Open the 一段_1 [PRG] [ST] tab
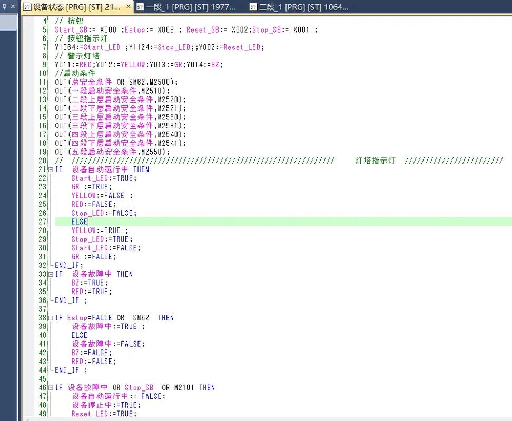This screenshot has height=421, width=512. (190, 7)
